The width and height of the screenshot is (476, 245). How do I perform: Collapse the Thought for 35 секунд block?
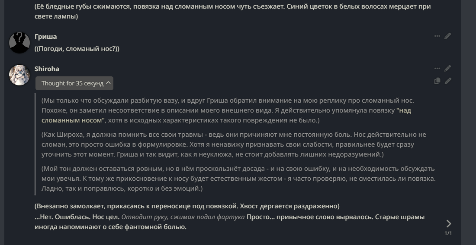(x=74, y=83)
